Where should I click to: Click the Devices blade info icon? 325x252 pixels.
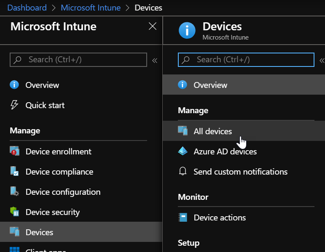(x=187, y=31)
